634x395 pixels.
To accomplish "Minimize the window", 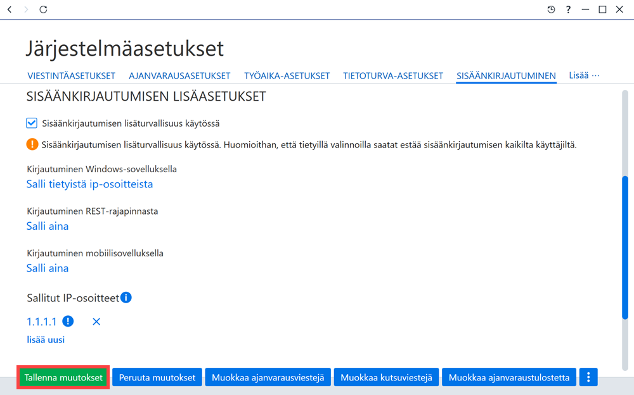I will pos(585,9).
